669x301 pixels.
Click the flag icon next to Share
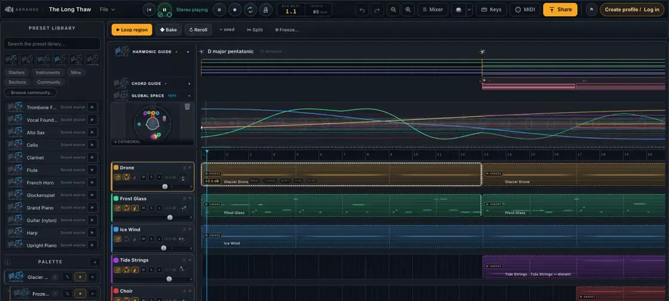coord(591,10)
